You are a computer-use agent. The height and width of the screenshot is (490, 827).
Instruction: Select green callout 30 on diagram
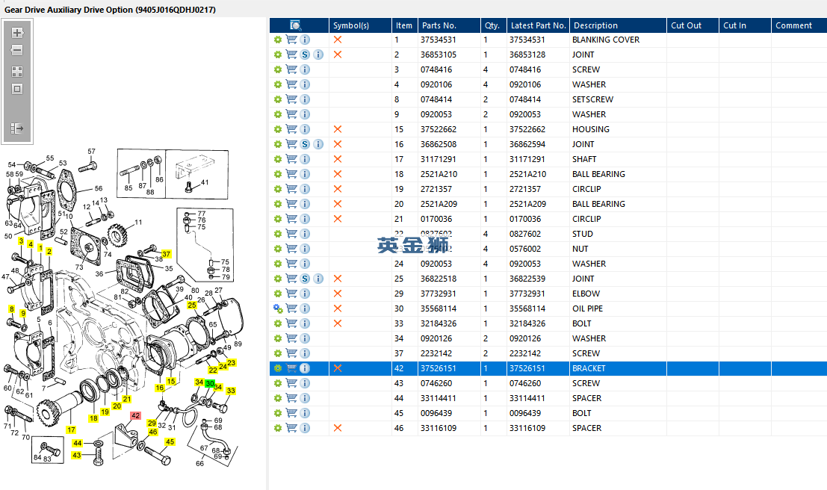click(x=210, y=384)
